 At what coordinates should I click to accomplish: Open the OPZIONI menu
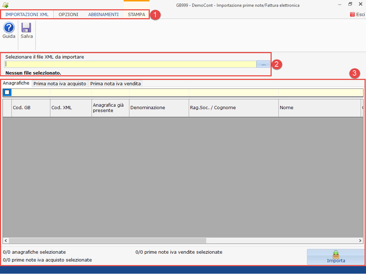[x=68, y=15]
